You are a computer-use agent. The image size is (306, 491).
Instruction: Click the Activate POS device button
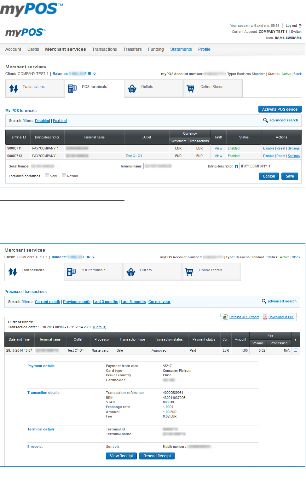(280, 109)
